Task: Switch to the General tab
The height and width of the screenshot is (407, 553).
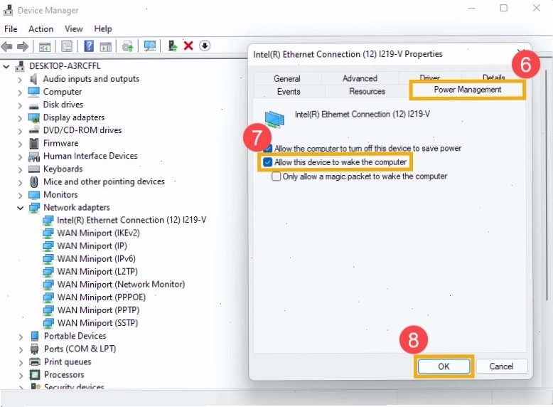Action: tap(287, 78)
